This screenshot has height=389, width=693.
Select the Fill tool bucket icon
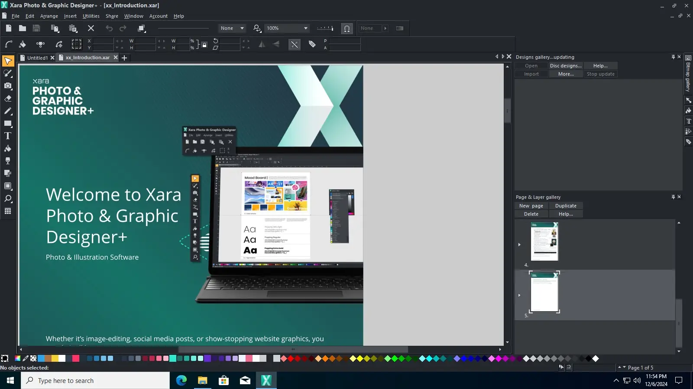(8, 148)
